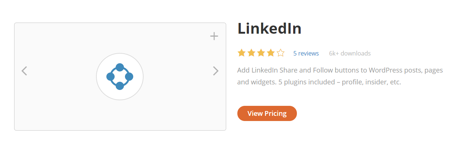
Task: Go to the previous slide with left chevron
Action: tap(24, 71)
